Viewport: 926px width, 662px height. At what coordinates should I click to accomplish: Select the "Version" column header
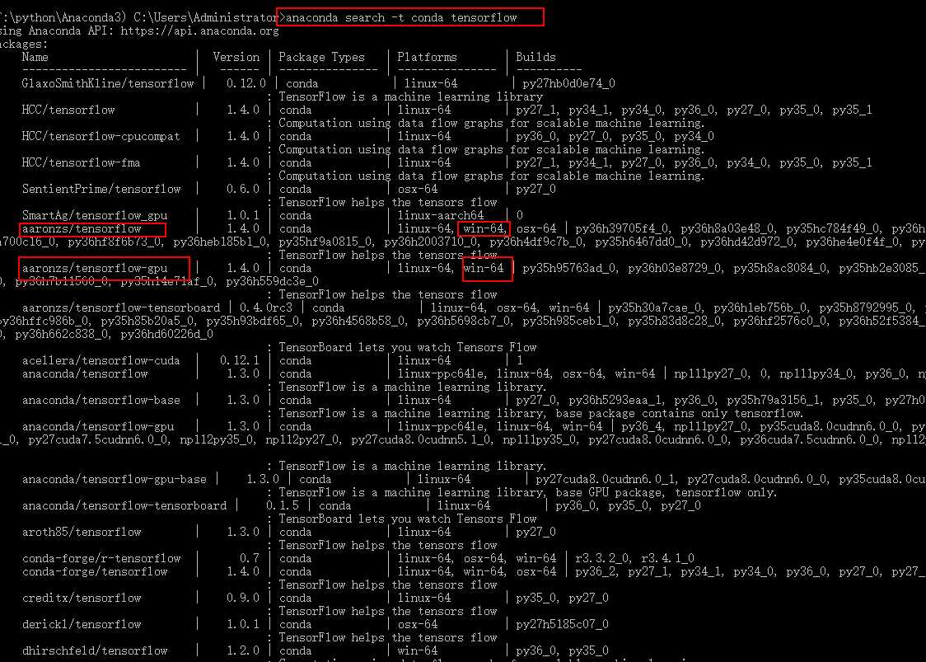236,58
